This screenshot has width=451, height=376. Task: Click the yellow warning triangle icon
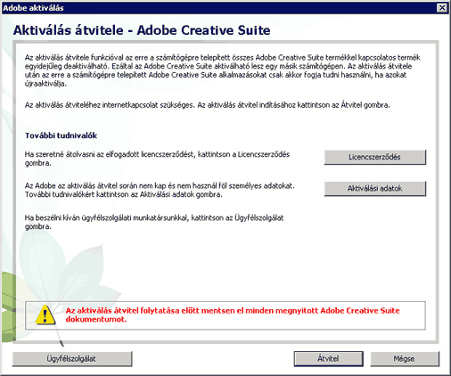click(45, 315)
